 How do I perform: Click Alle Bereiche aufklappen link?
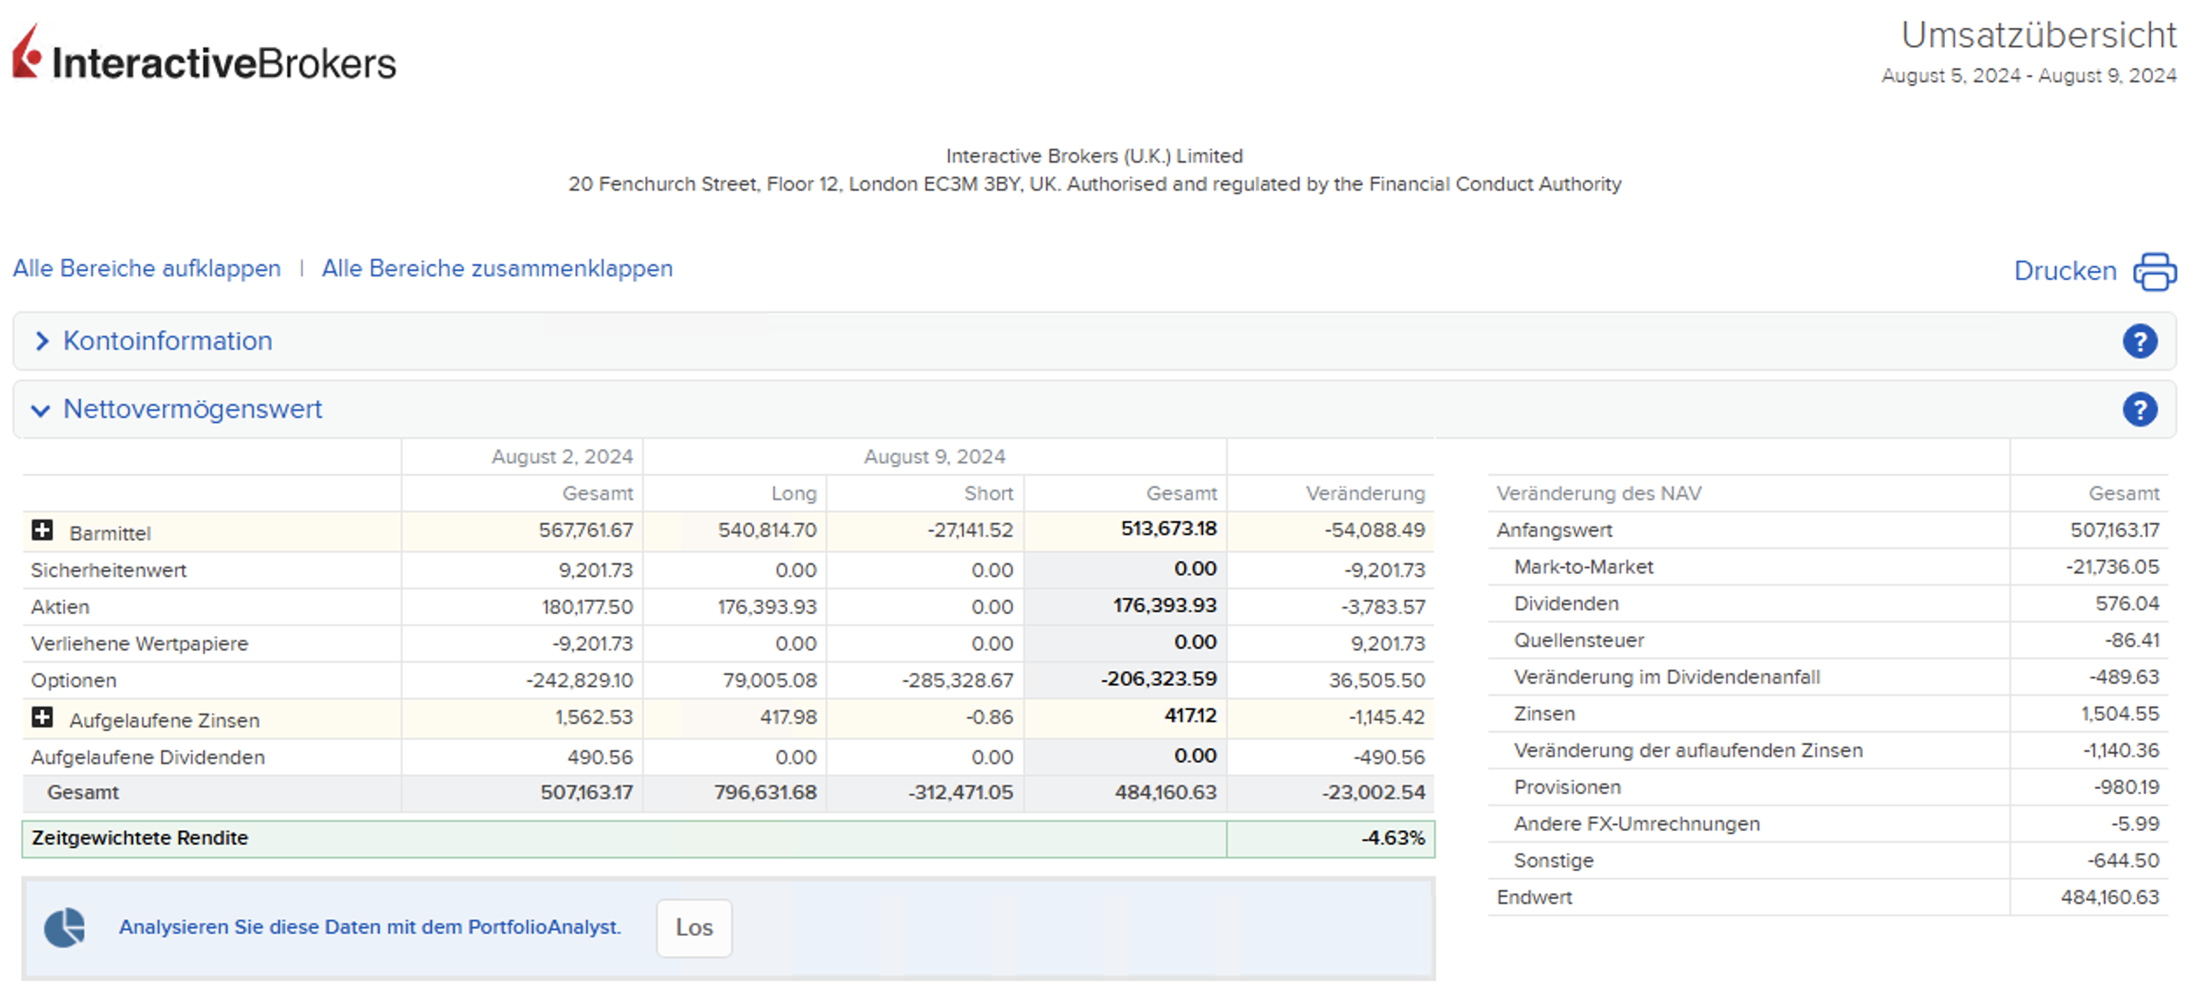pos(147,268)
